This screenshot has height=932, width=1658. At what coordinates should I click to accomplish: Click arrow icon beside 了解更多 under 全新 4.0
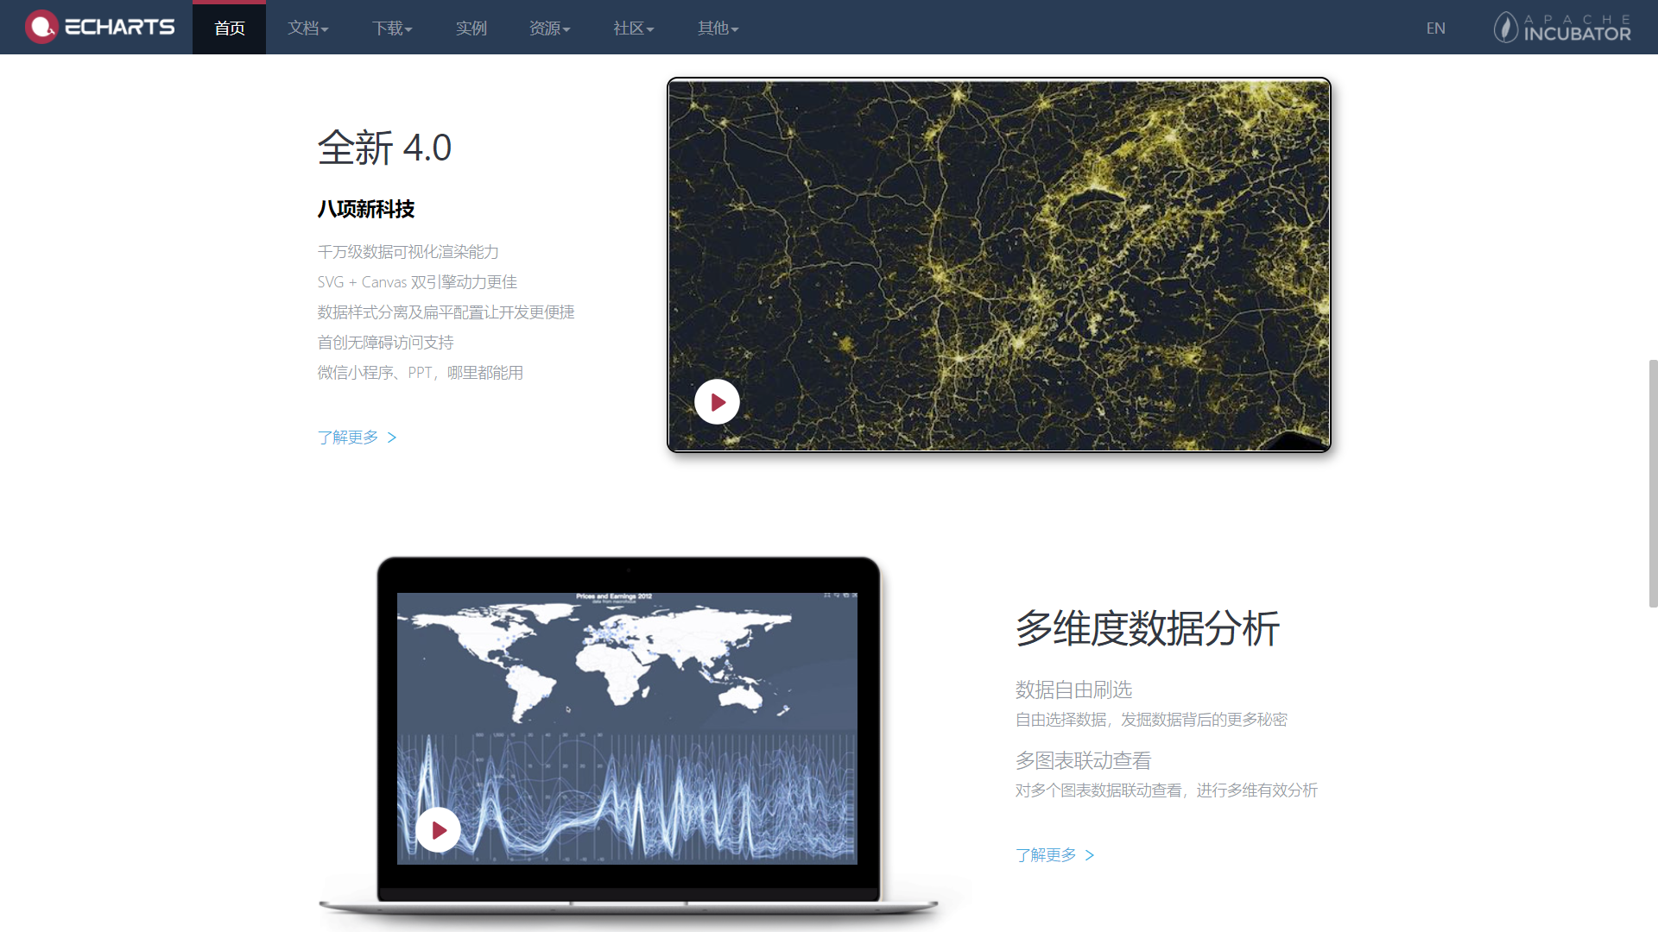(392, 438)
